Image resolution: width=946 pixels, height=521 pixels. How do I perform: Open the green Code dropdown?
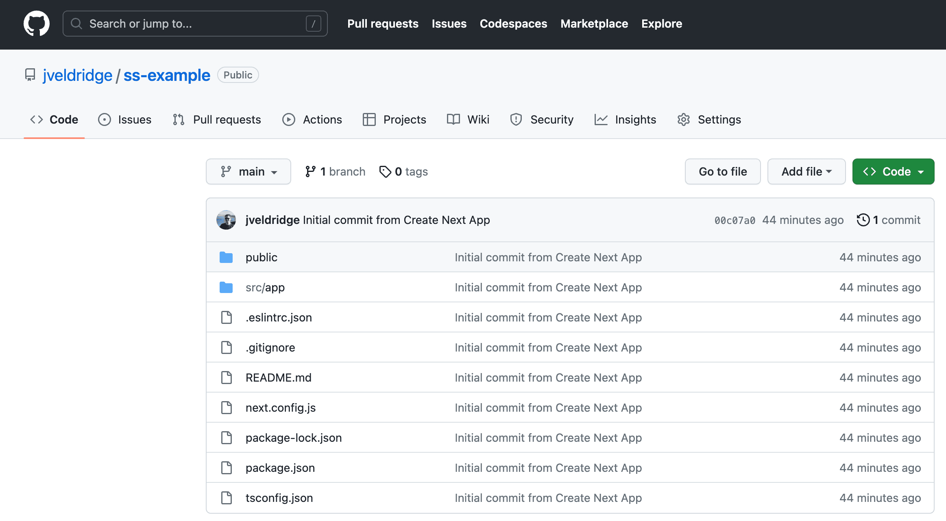pos(893,171)
